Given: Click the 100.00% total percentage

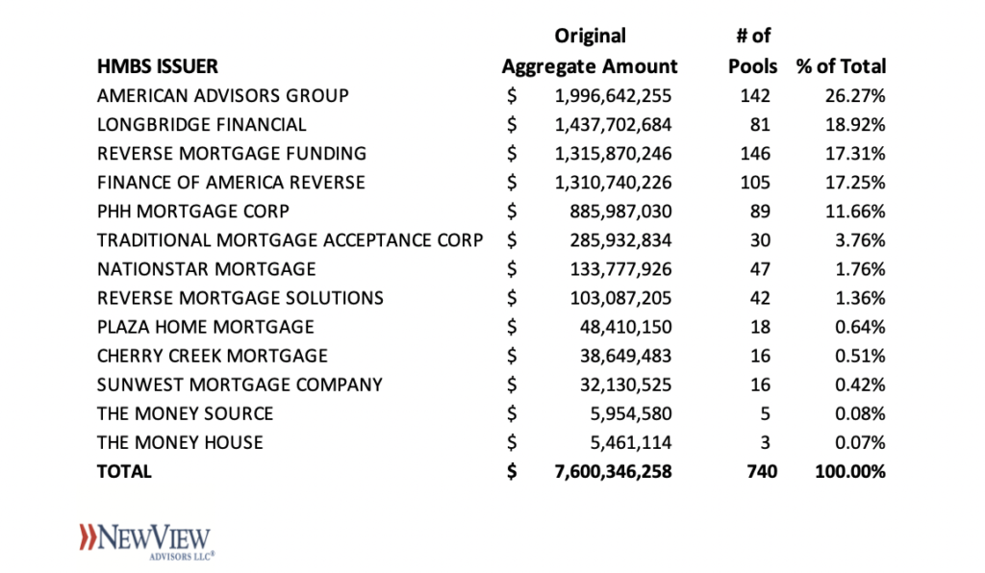Looking at the screenshot, I should pyautogui.click(x=850, y=471).
